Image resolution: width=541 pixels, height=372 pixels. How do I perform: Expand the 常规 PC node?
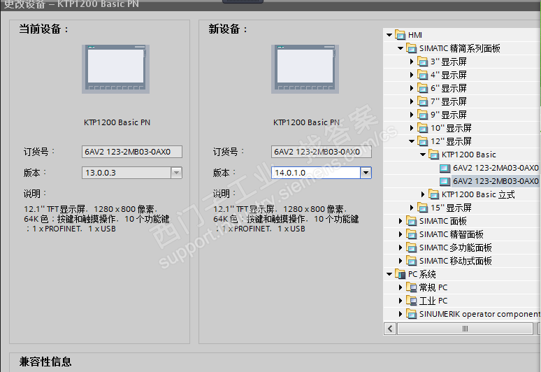pyautogui.click(x=401, y=287)
